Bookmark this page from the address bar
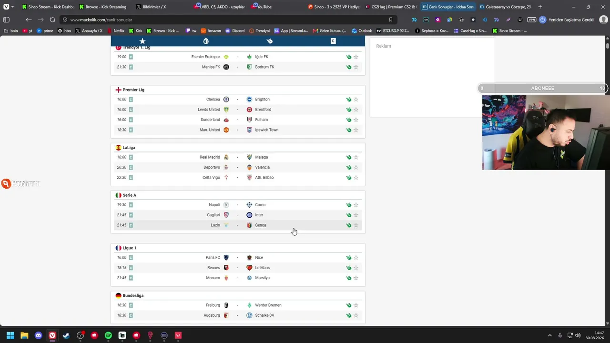The width and height of the screenshot is (610, 343). [391, 20]
